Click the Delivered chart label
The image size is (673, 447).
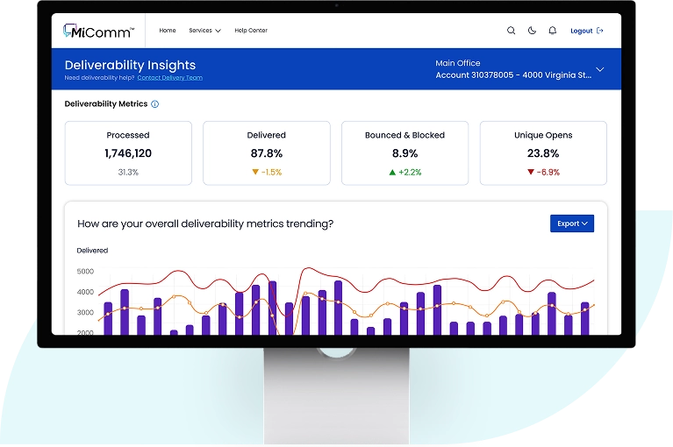[x=92, y=251]
